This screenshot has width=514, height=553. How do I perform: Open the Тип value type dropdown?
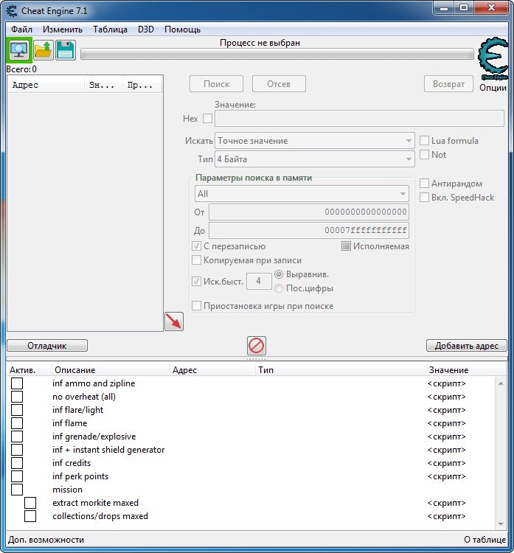point(315,159)
